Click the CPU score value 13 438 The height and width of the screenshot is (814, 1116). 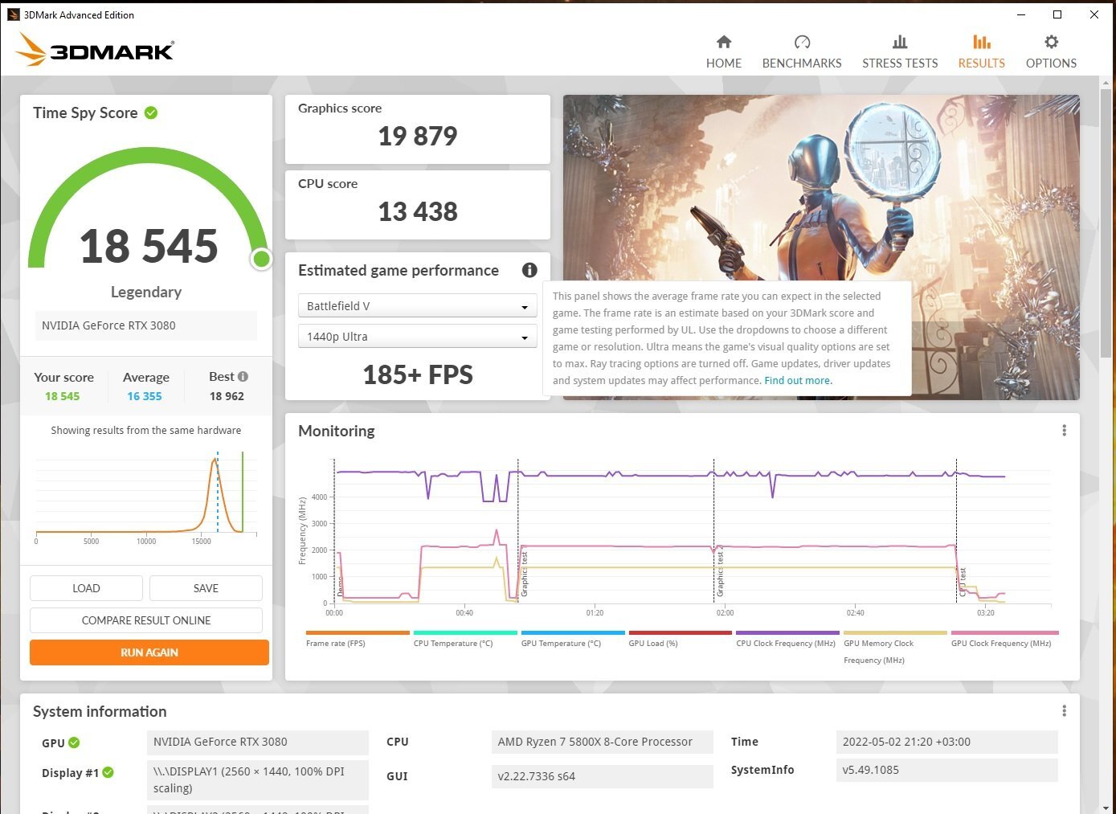click(x=418, y=212)
